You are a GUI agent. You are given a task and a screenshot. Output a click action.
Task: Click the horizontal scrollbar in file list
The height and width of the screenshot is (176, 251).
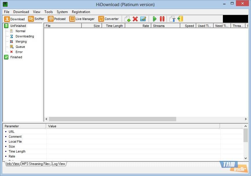click(112, 119)
